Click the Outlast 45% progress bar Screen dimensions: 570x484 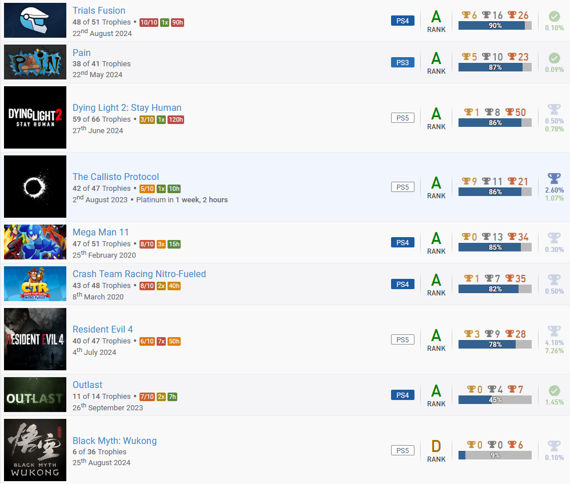[495, 400]
